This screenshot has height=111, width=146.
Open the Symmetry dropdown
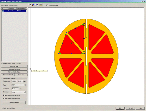24,92
